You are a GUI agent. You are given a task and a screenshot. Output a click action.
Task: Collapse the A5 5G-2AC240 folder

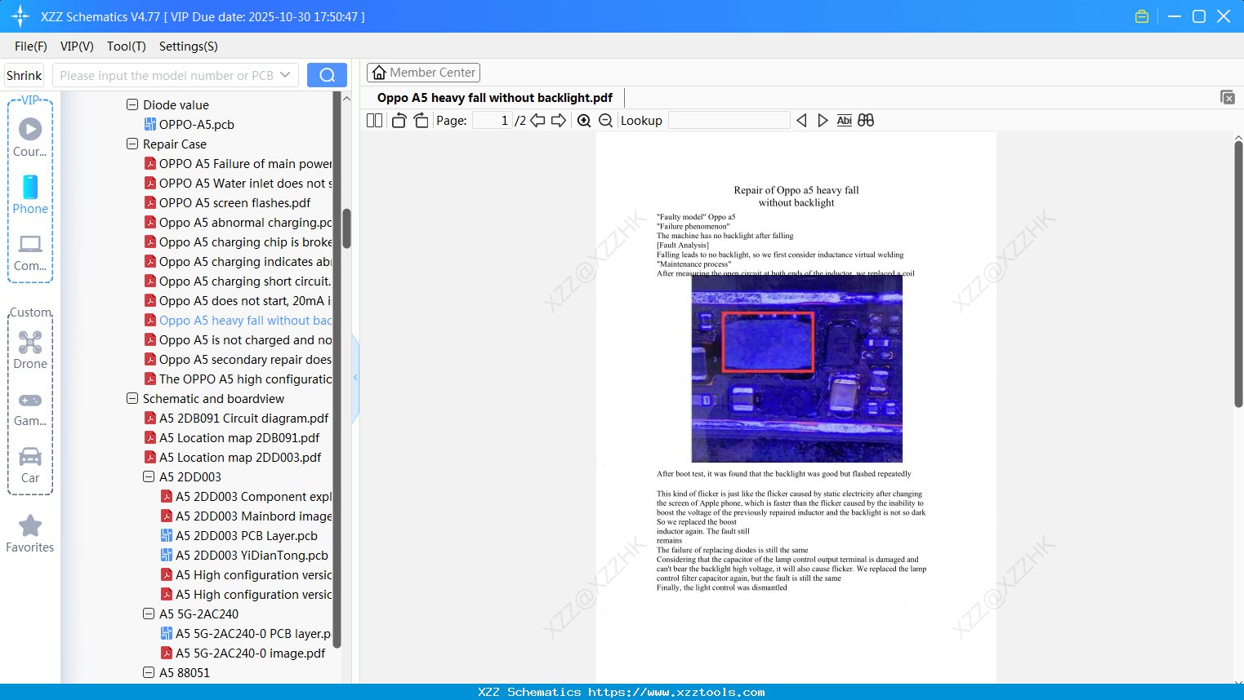[149, 614]
